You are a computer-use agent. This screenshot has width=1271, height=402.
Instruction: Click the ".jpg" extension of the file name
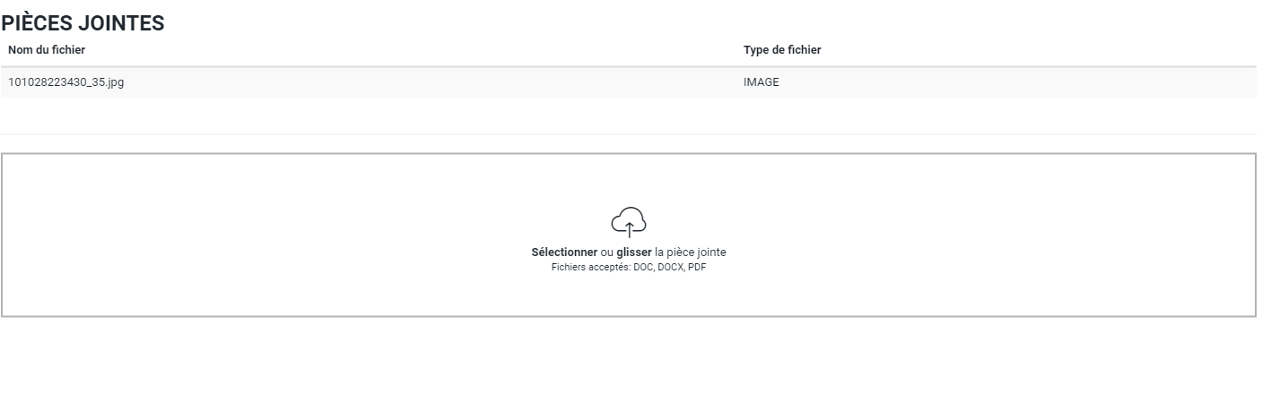[x=114, y=82]
